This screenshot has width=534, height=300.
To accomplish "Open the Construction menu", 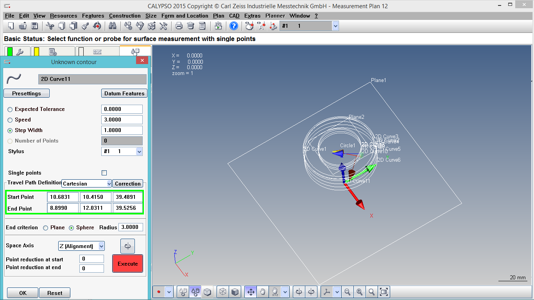I will [125, 16].
